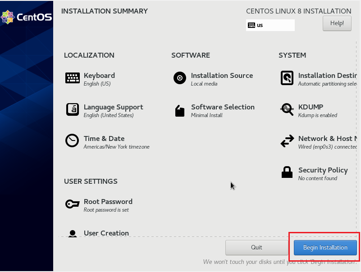Click the Help! button

(x=337, y=23)
